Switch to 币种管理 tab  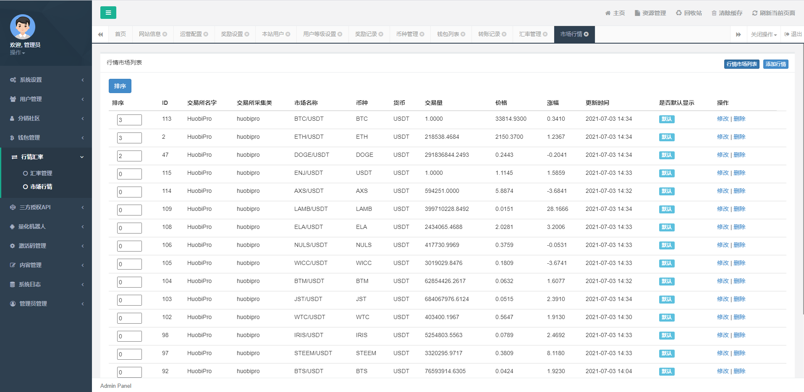tap(407, 34)
